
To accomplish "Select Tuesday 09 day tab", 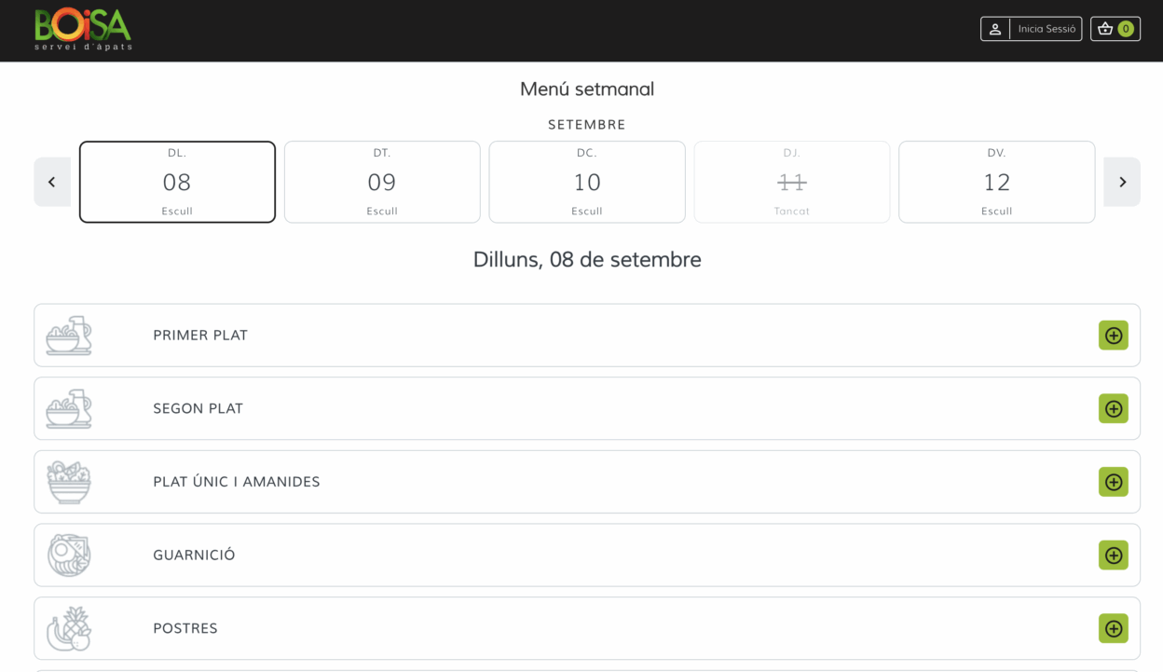I will (382, 182).
